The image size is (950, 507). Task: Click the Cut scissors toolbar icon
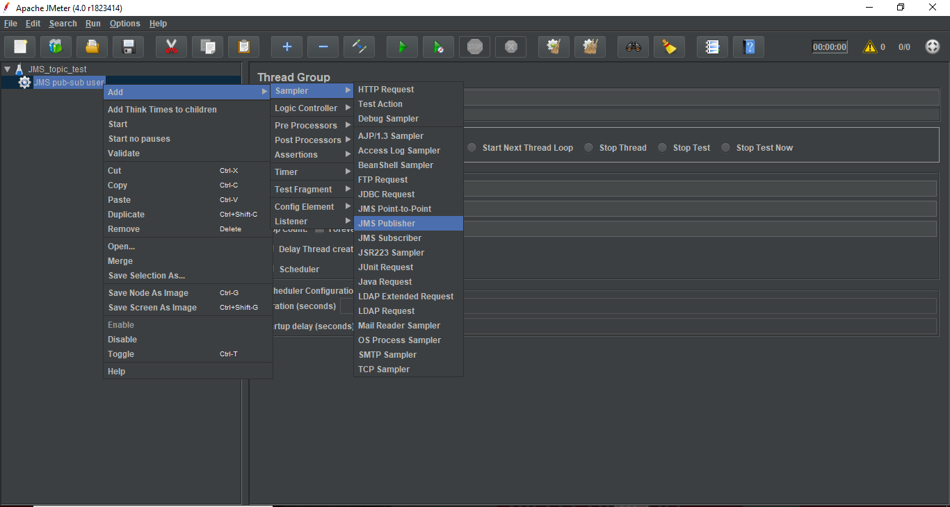pyautogui.click(x=171, y=47)
